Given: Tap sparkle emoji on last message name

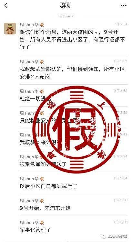Looking at the screenshot, I should coord(42,223).
